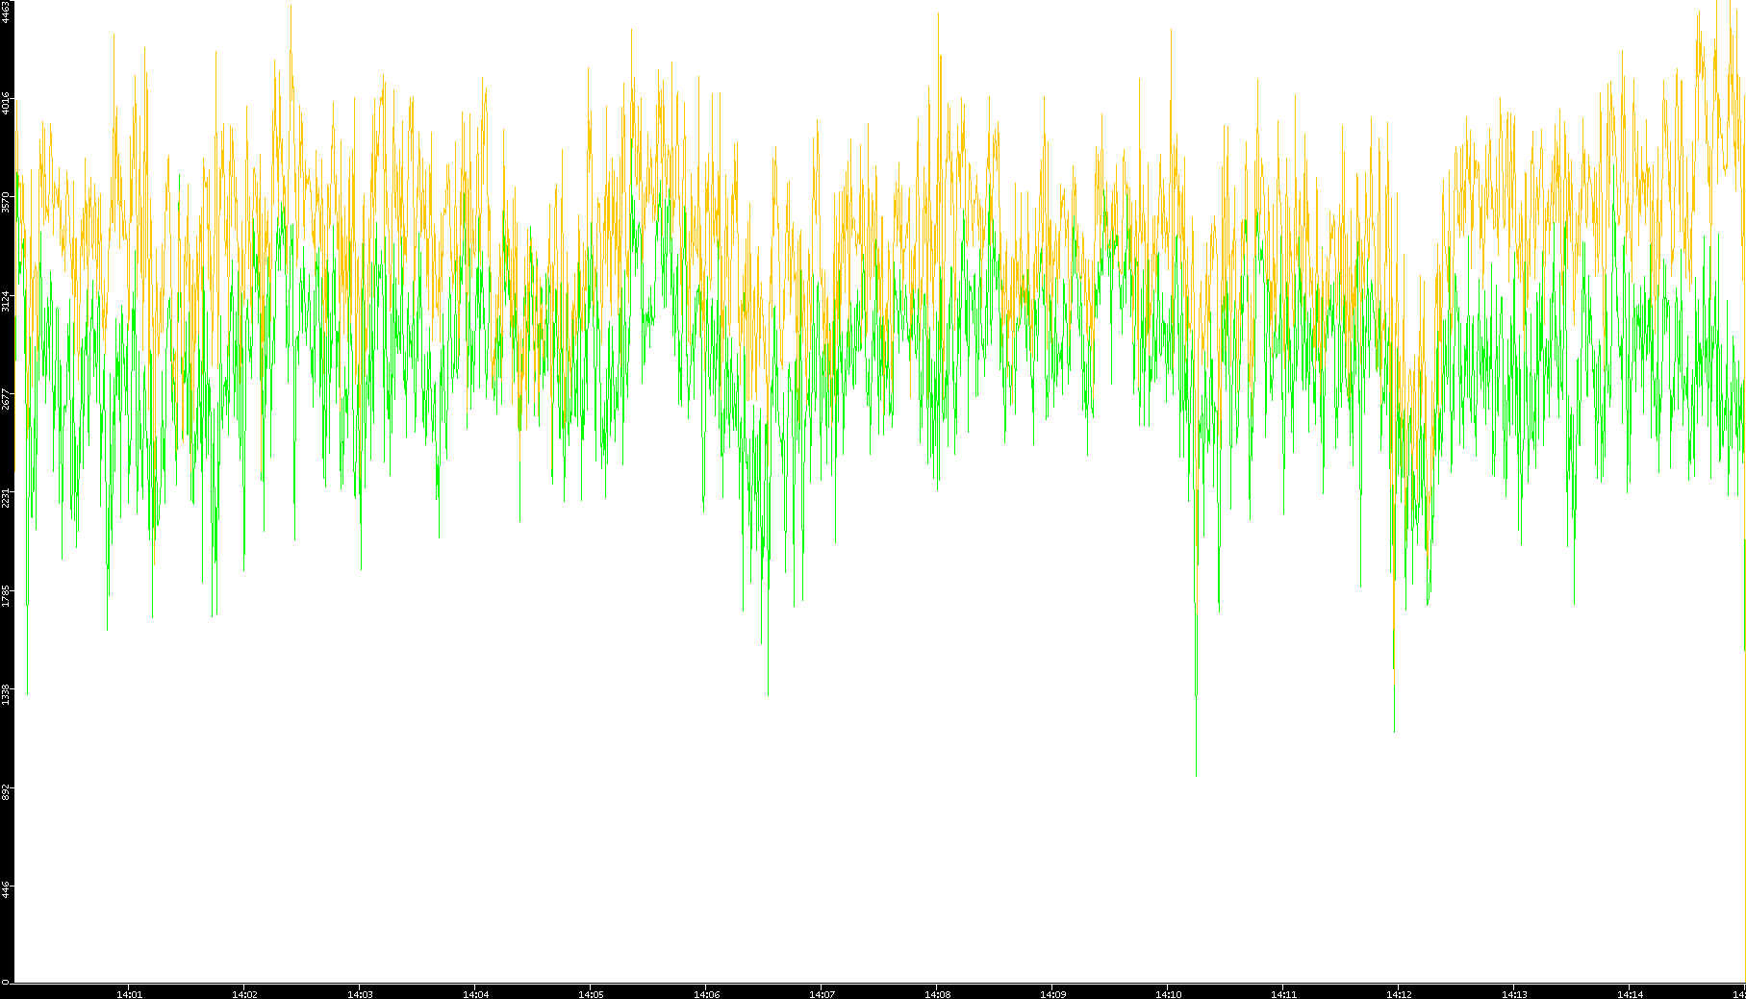Click the 14:13 time tick label
The height and width of the screenshot is (999, 1746).
(1514, 994)
